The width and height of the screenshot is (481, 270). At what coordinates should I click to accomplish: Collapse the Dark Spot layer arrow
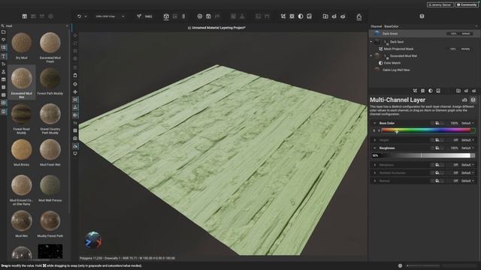(371, 42)
